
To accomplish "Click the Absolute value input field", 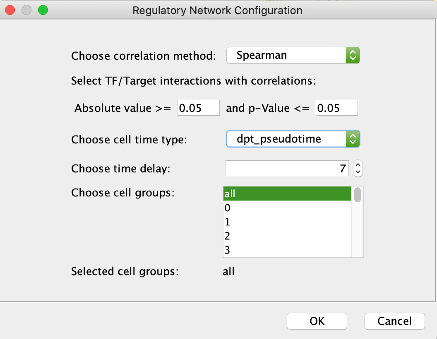I will point(199,108).
